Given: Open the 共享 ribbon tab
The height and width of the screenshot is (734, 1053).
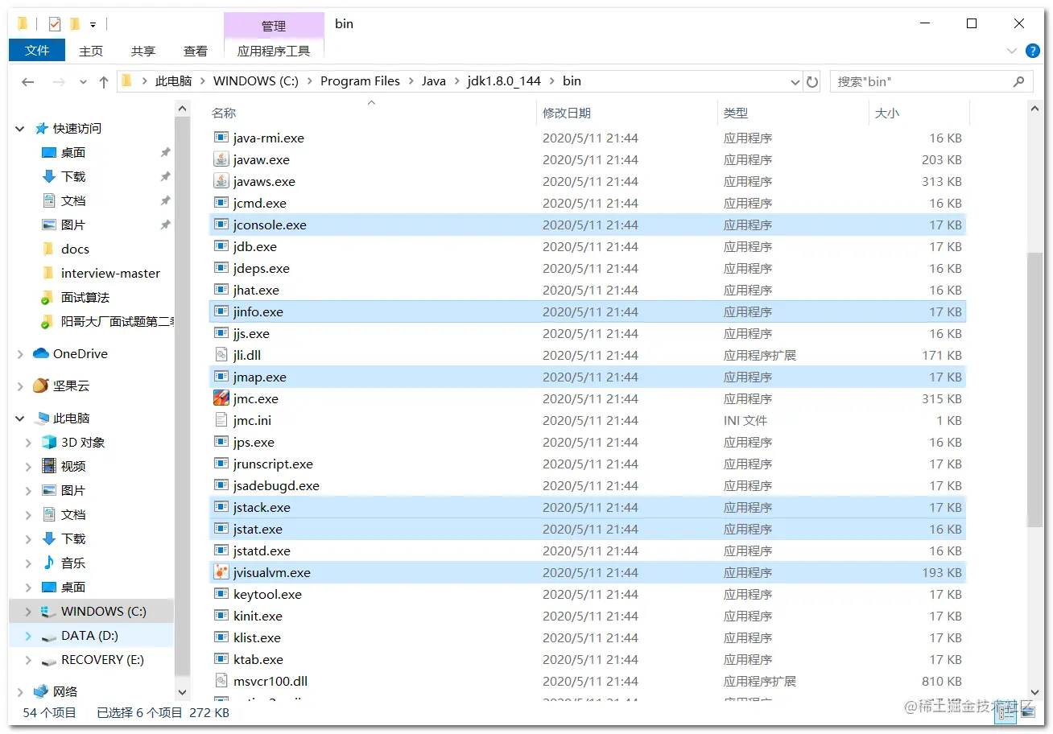Looking at the screenshot, I should pyautogui.click(x=143, y=51).
